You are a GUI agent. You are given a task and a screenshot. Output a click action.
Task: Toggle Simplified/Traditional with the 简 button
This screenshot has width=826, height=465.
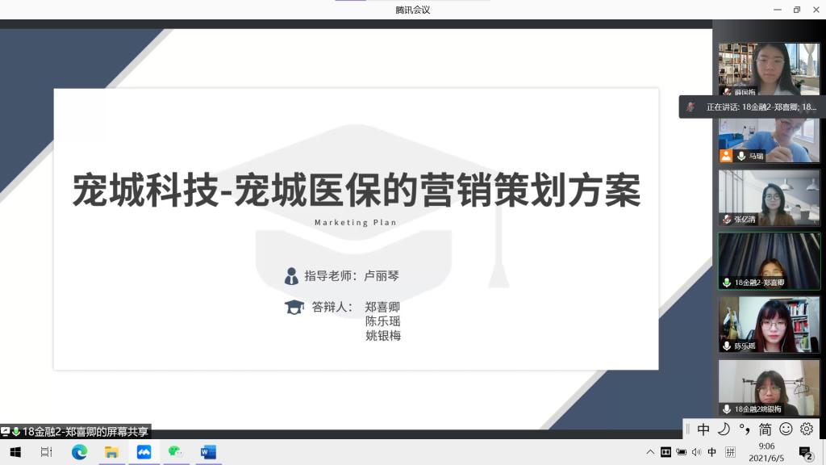pyautogui.click(x=765, y=429)
